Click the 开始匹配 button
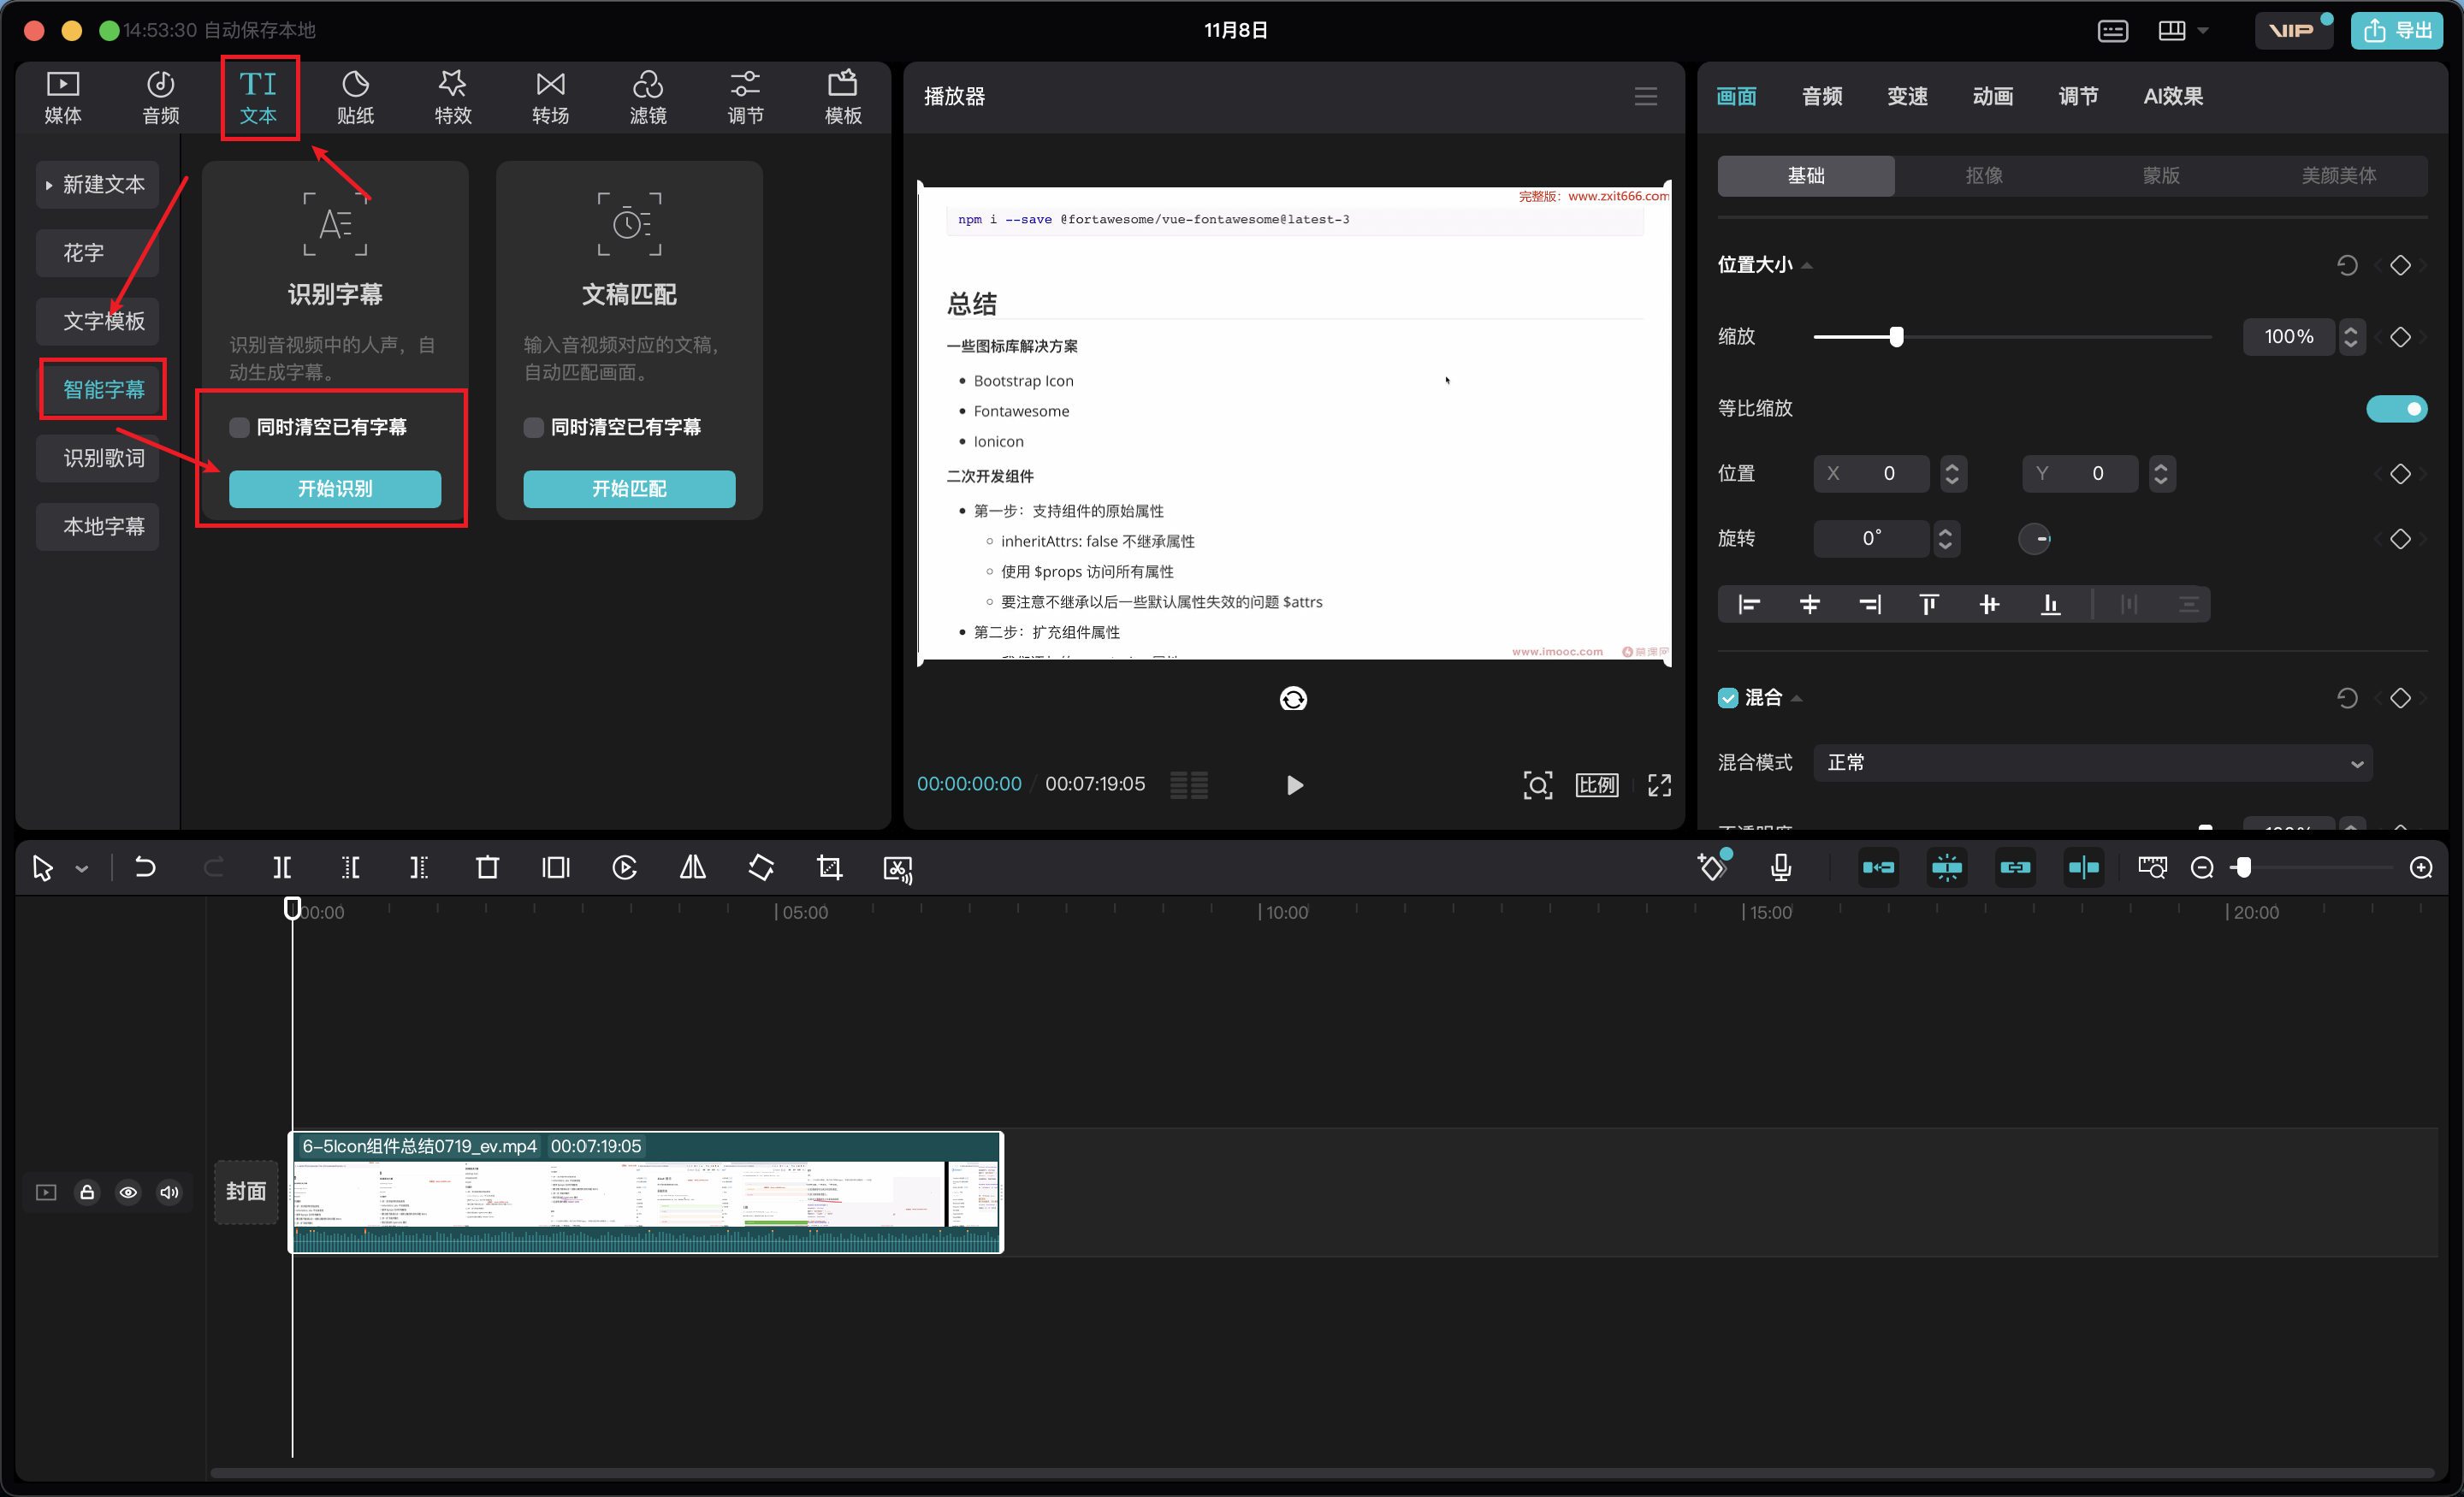This screenshot has width=2464, height=1497. [629, 488]
